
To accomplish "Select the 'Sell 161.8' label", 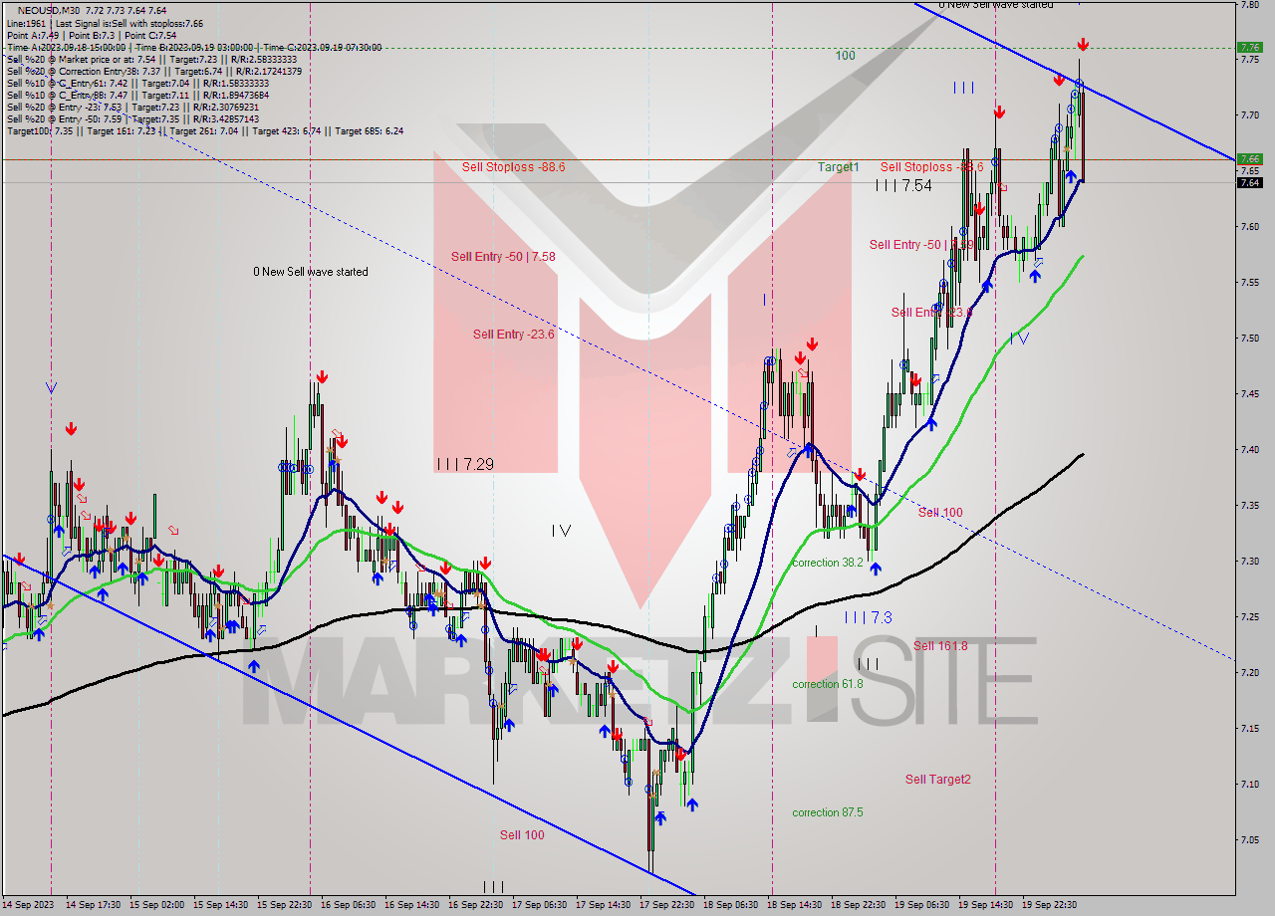I will coord(940,646).
